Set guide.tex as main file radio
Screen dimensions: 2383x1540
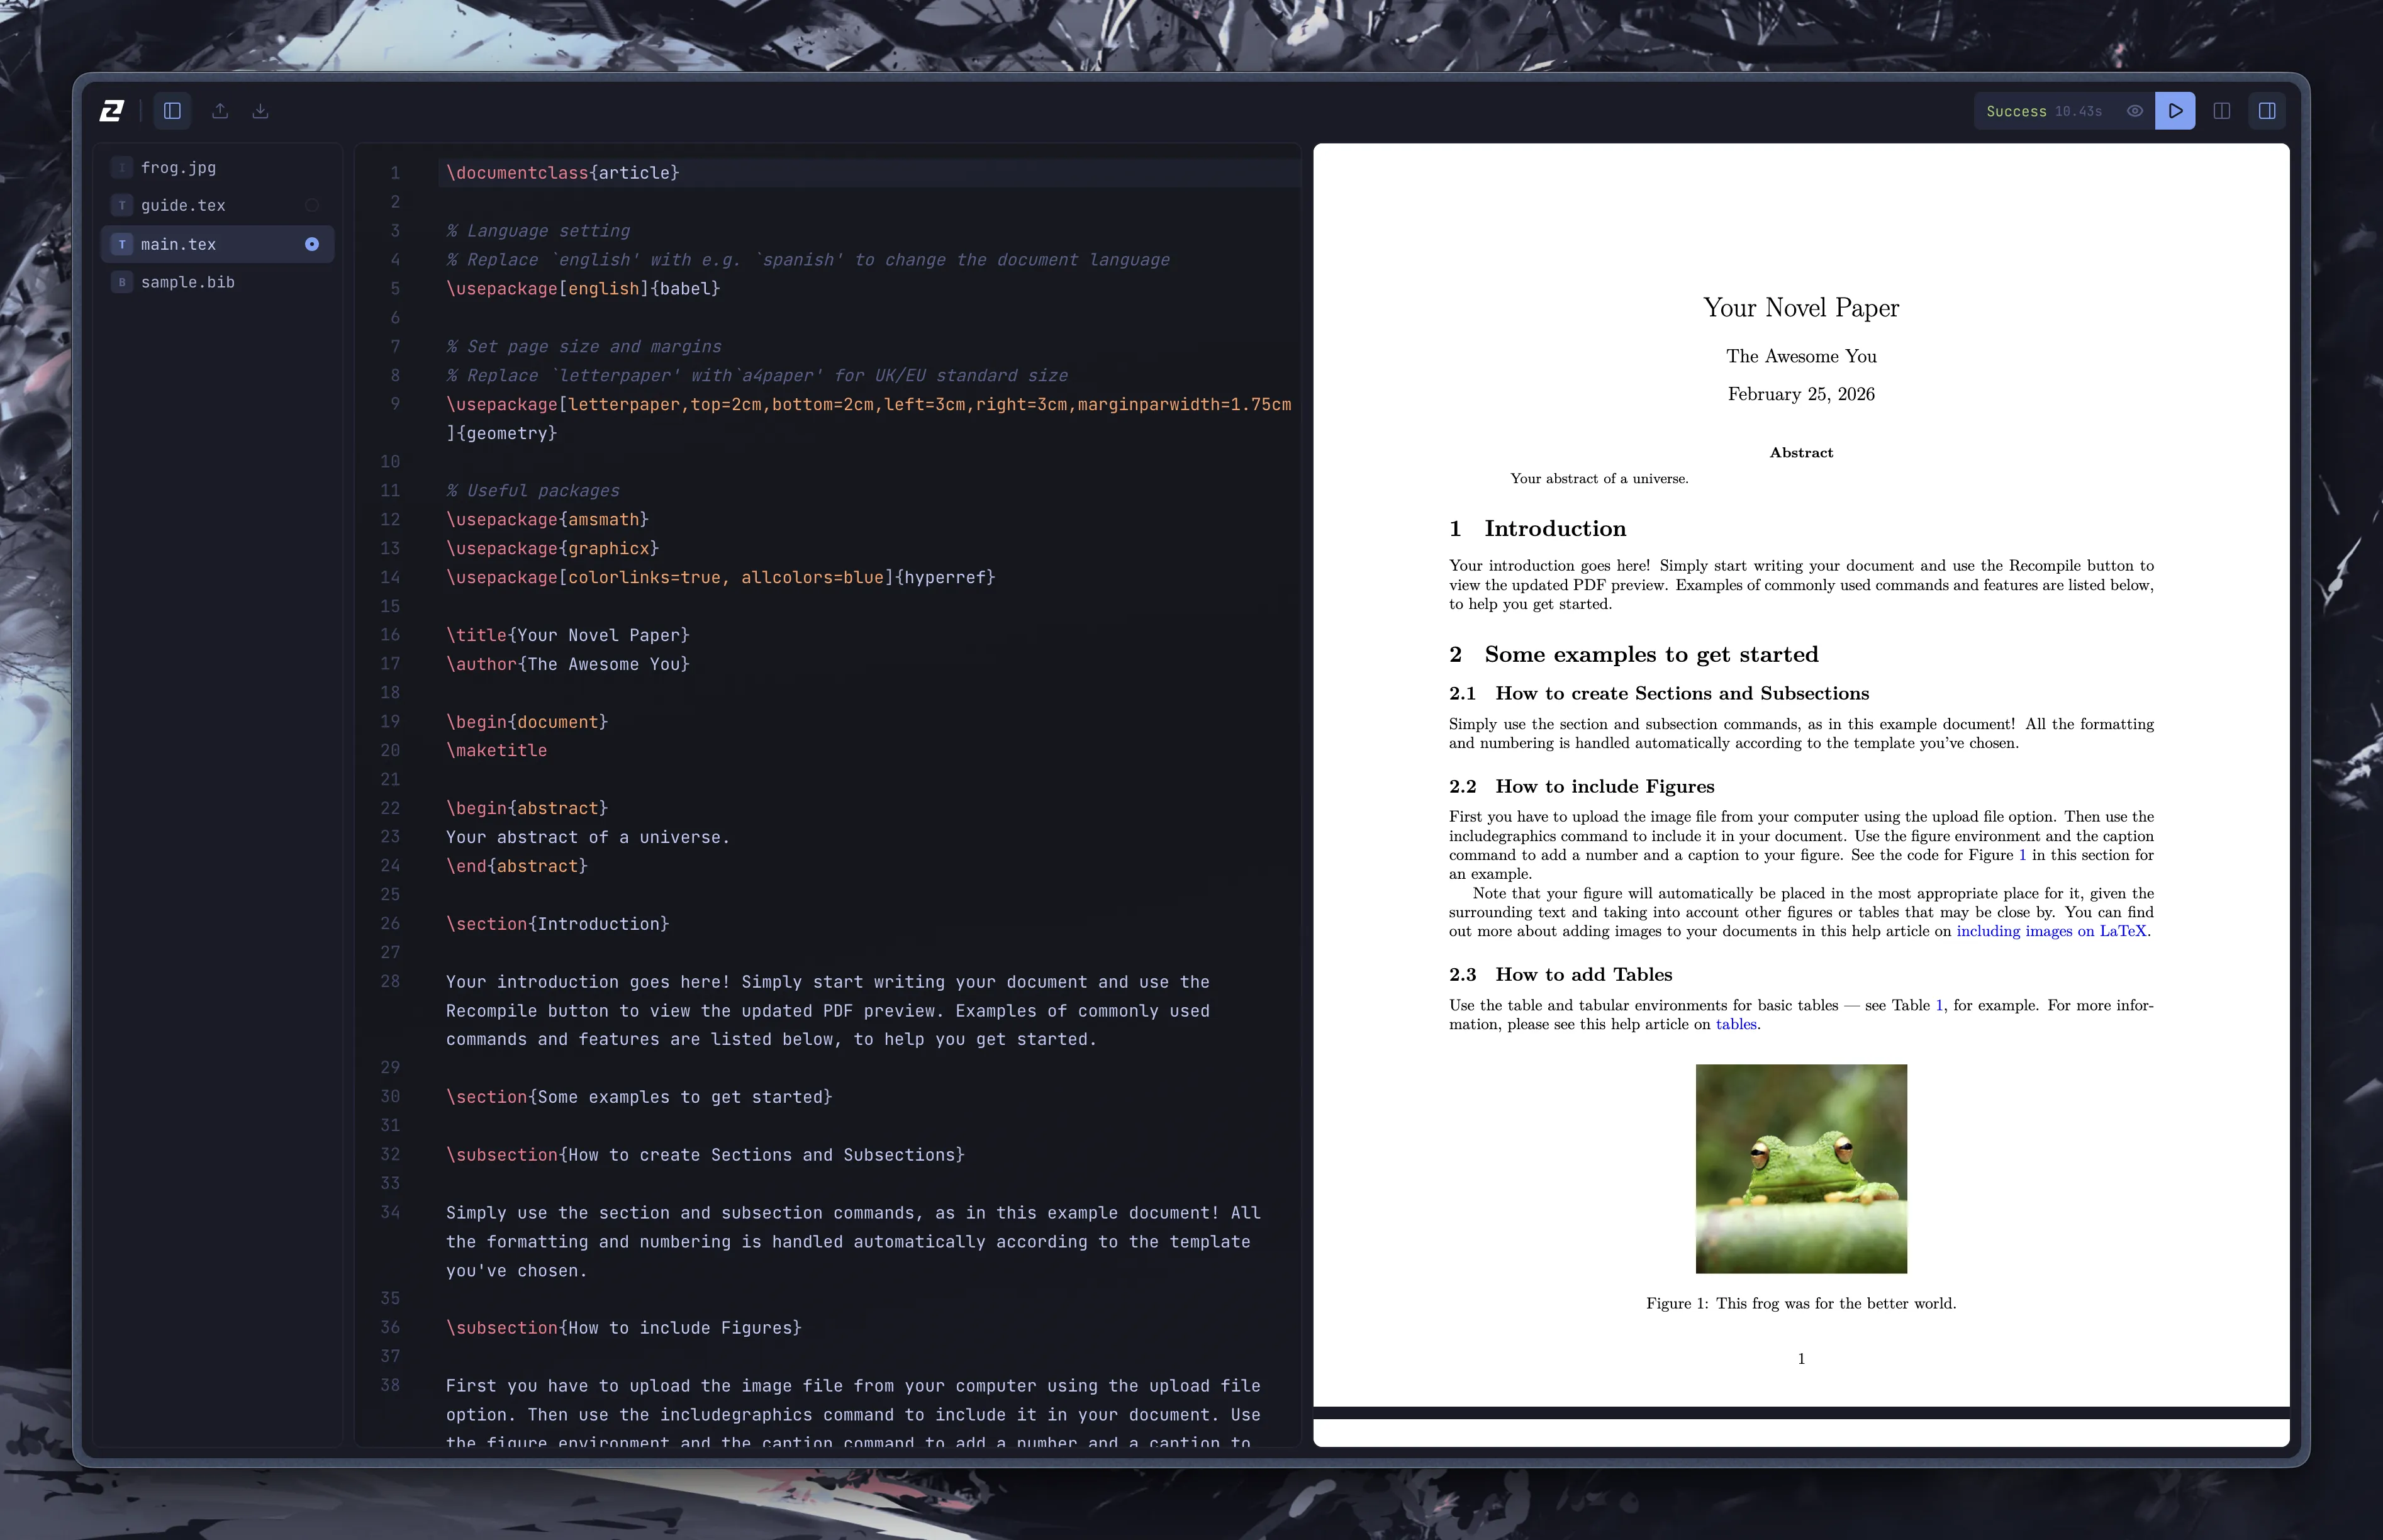(312, 206)
